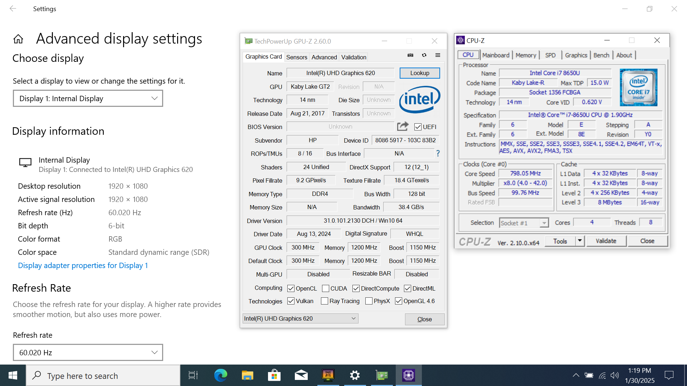Open the notification center icon
The image size is (687, 386).
pyautogui.click(x=669, y=375)
